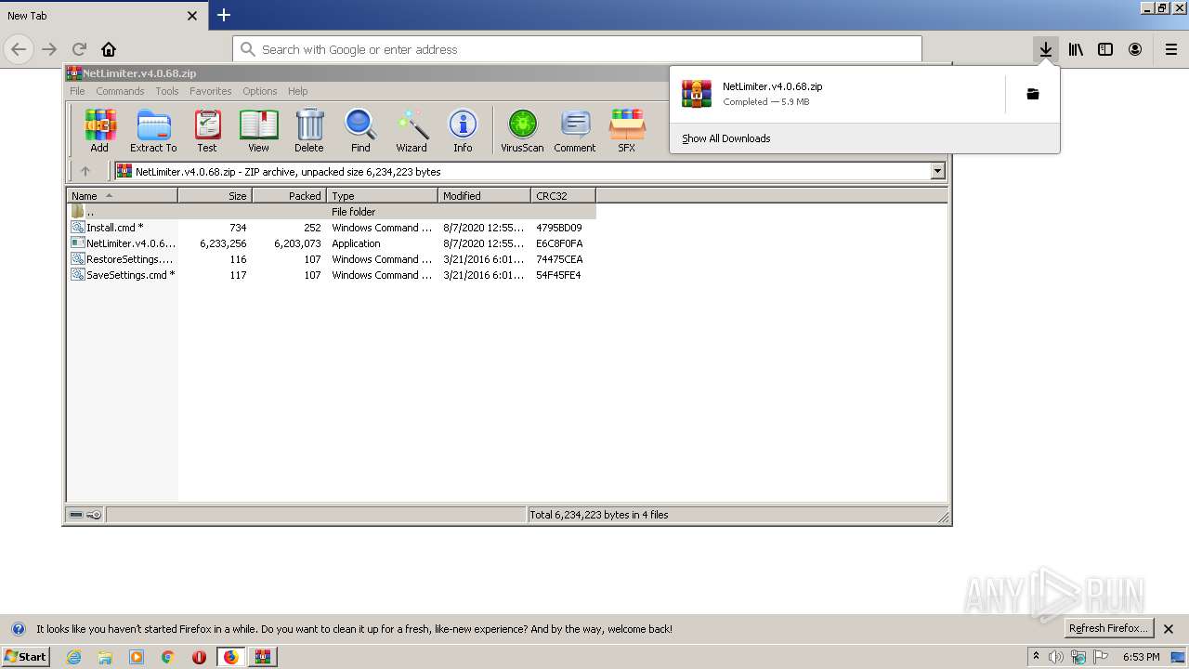Open Firefox Library icon

click(1076, 49)
